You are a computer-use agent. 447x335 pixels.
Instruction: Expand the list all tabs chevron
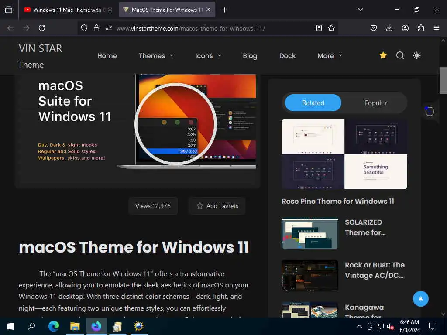click(x=360, y=10)
